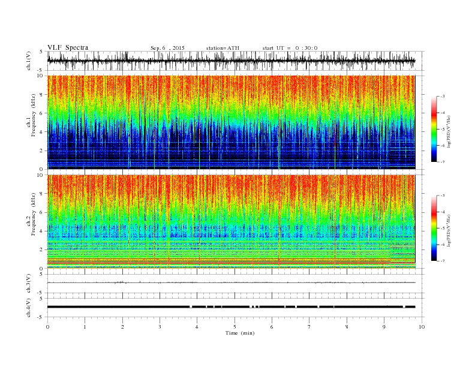
Task: Click the ch.1 spectrogram color scale bar
Action: tap(434, 129)
